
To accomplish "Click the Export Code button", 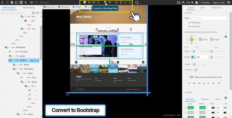I will coord(219,2).
